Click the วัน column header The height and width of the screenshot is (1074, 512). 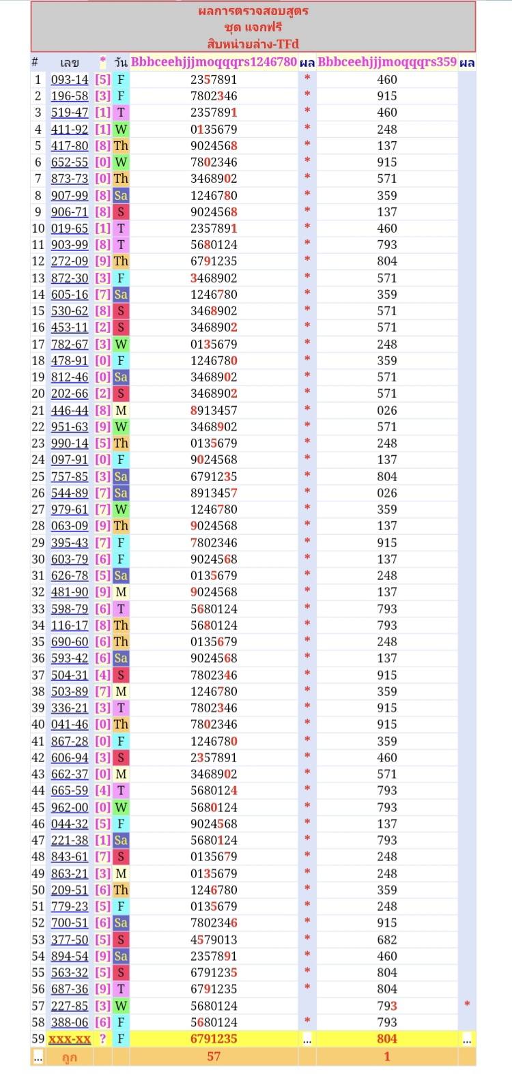click(x=121, y=63)
